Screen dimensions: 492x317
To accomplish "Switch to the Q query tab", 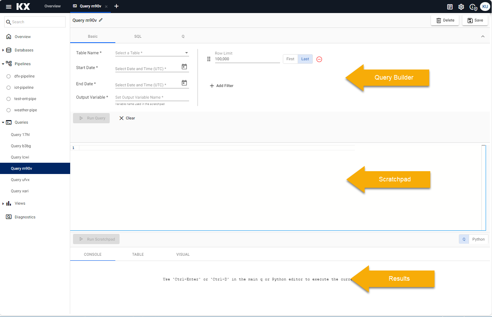I will click(x=183, y=36).
